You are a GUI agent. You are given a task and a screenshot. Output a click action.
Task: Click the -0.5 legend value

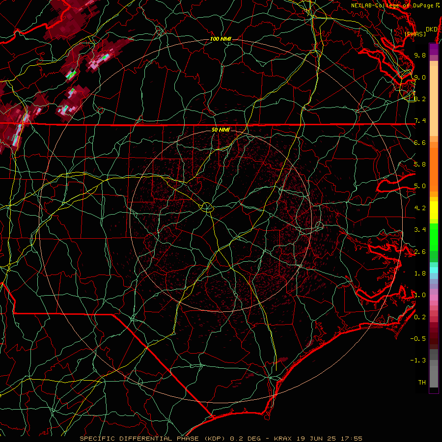point(418,339)
